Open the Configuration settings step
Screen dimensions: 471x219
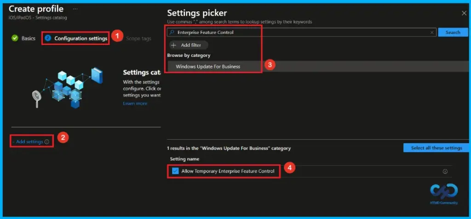point(80,39)
